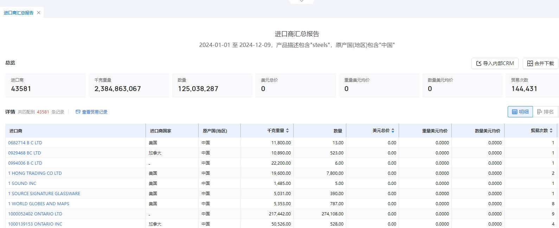Open 1 WORLD GLOBES AND MAPS
Screen dimensions: 559x228
(39, 204)
